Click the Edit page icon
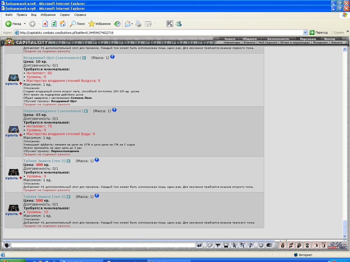Screen dimensions: 350x262 coord(148,24)
